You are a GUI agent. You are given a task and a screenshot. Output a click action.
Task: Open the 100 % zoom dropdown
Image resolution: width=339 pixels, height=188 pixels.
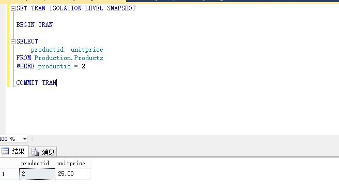[x=25, y=139]
